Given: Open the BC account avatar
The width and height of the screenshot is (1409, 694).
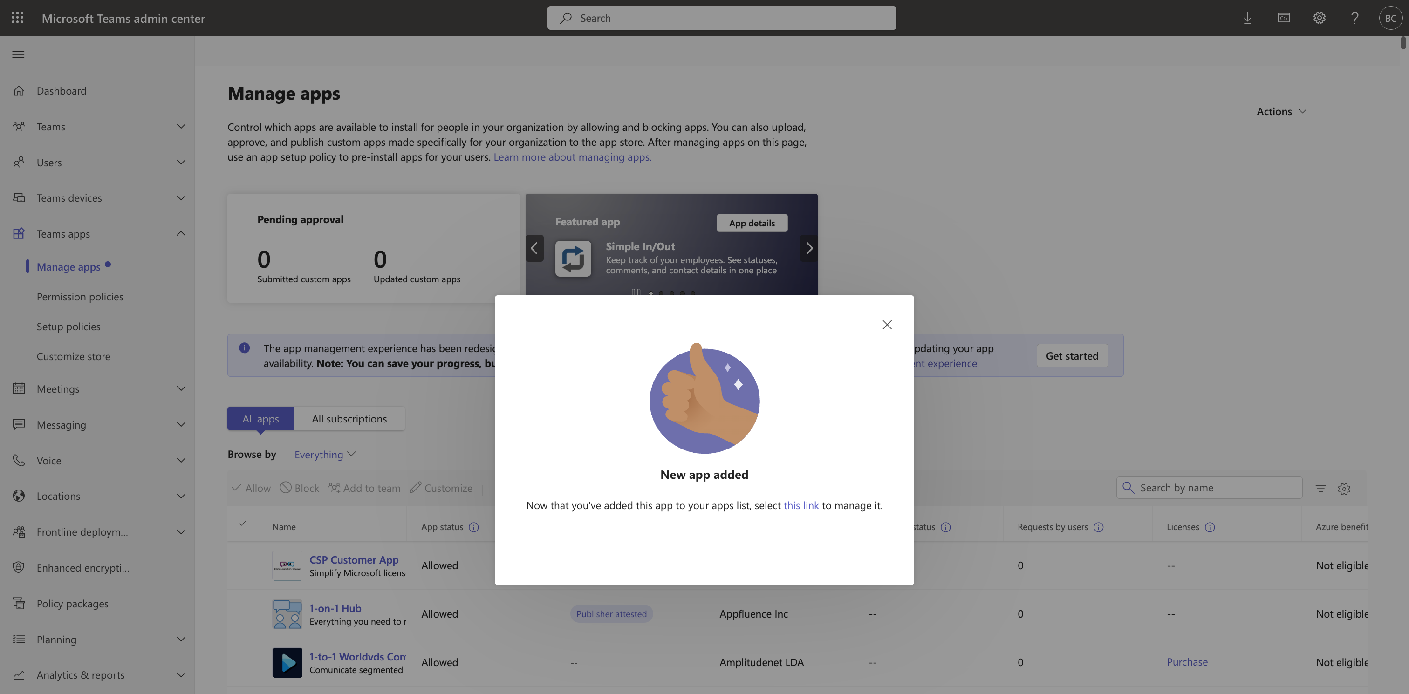Looking at the screenshot, I should [x=1390, y=18].
